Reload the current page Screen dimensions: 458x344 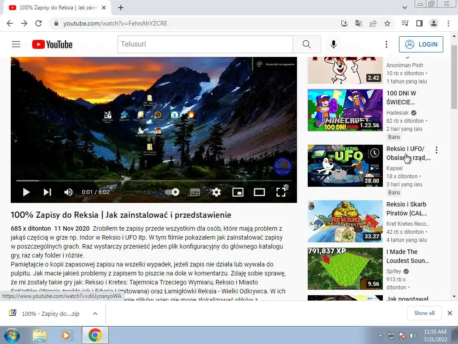(38, 23)
